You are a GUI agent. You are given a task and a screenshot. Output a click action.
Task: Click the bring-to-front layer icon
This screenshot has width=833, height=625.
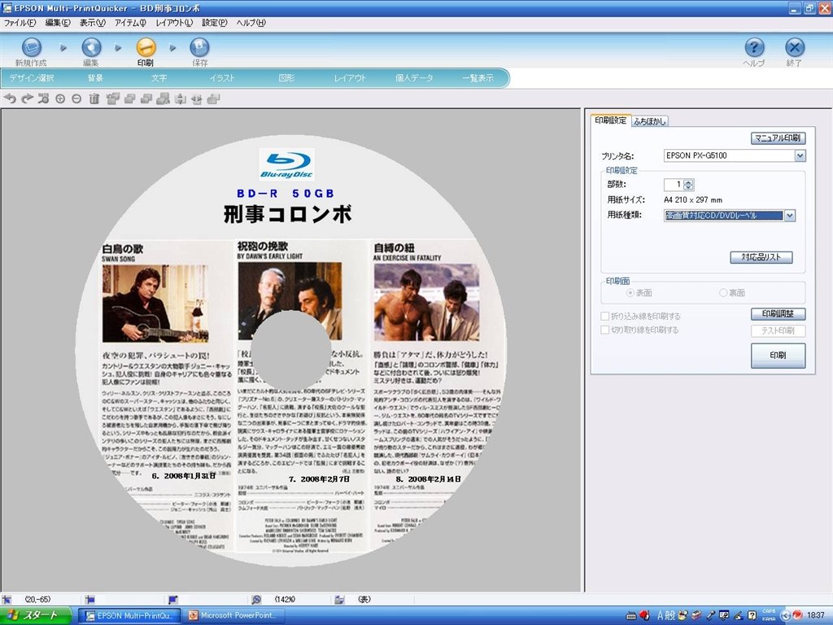pyautogui.click(x=112, y=98)
